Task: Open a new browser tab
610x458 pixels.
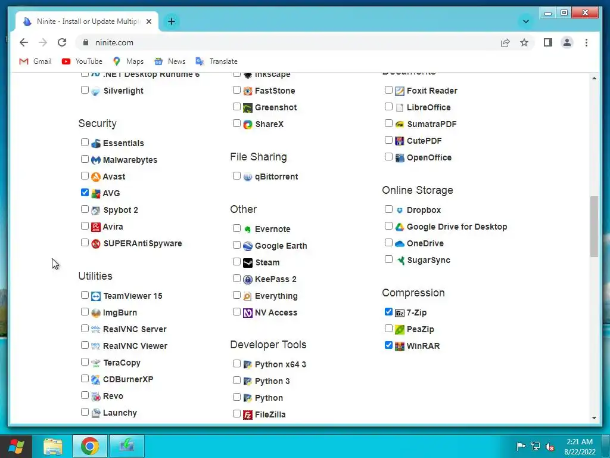Action: click(172, 21)
